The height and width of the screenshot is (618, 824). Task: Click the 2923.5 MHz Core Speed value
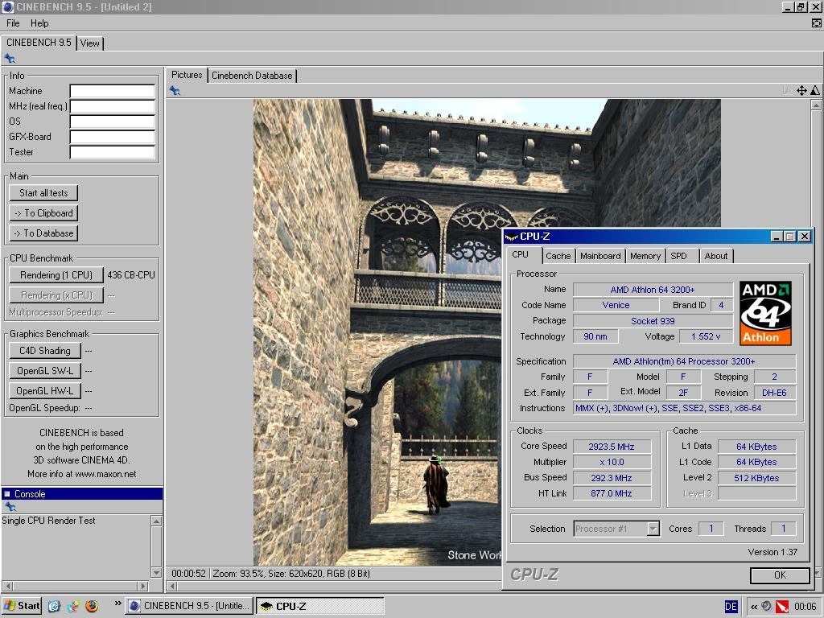coord(612,447)
